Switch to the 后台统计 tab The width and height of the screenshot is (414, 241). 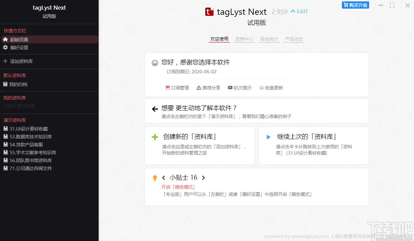pos(269,39)
